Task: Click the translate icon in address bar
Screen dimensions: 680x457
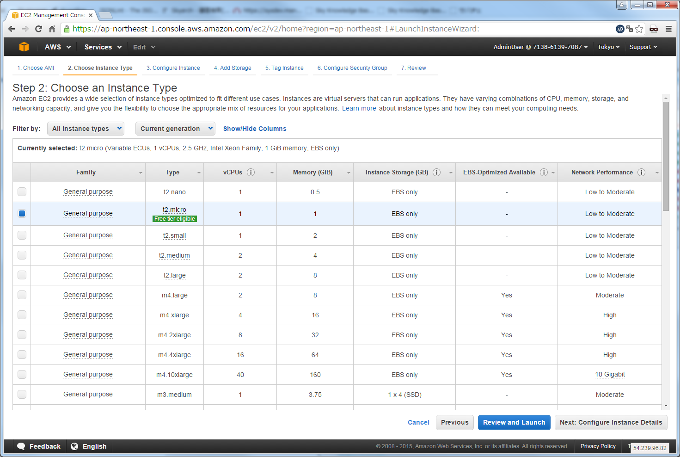Action: [630, 29]
